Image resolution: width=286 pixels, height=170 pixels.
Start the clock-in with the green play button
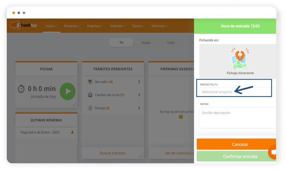click(67, 91)
